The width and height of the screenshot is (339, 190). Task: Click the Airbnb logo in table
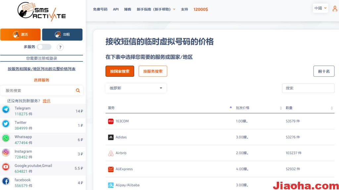click(111, 153)
